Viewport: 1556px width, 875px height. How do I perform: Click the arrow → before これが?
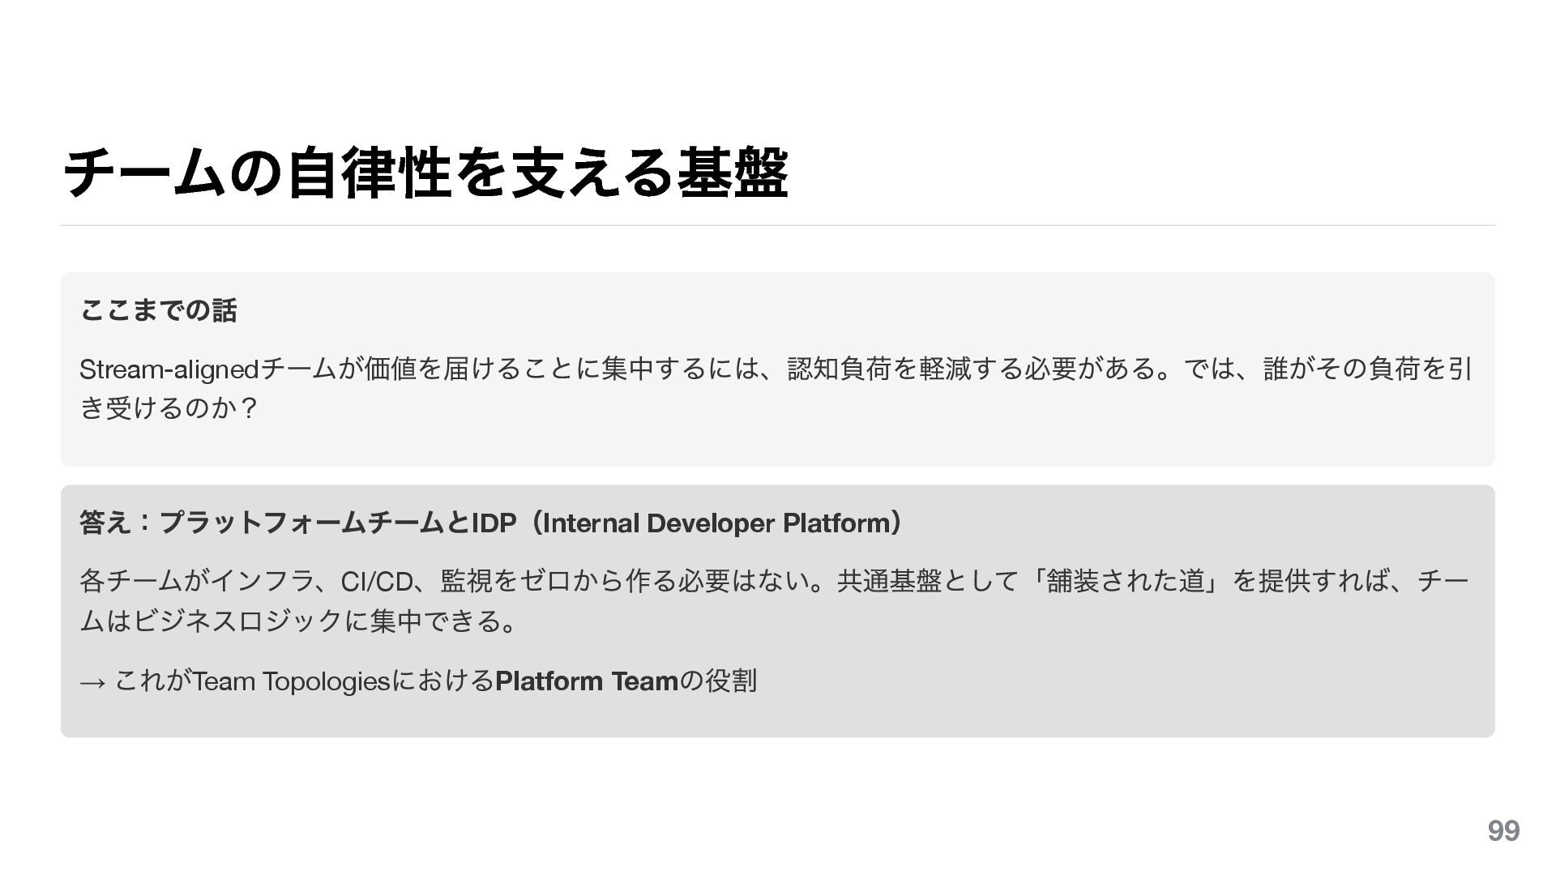pyautogui.click(x=92, y=682)
